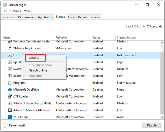Select the Adobe CS6 Service Manager name
Viewport: 165px width, 132px height.
click(x=31, y=110)
